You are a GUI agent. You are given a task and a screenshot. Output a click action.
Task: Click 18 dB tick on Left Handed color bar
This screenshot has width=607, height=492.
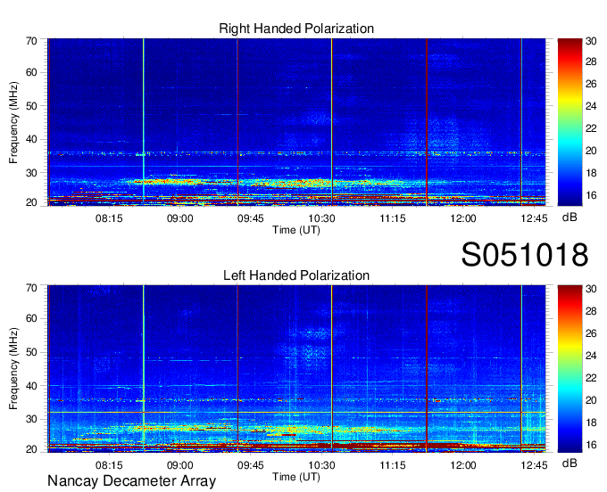pyautogui.click(x=591, y=422)
